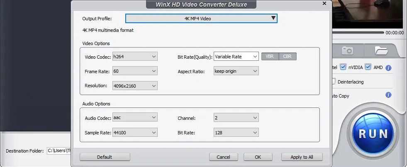The width and height of the screenshot is (407, 167).
Task: Click the Apply to All button
Action: 302,157
